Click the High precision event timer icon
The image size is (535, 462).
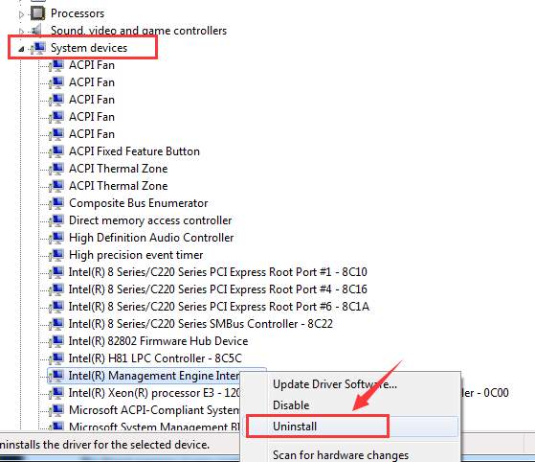(x=56, y=255)
